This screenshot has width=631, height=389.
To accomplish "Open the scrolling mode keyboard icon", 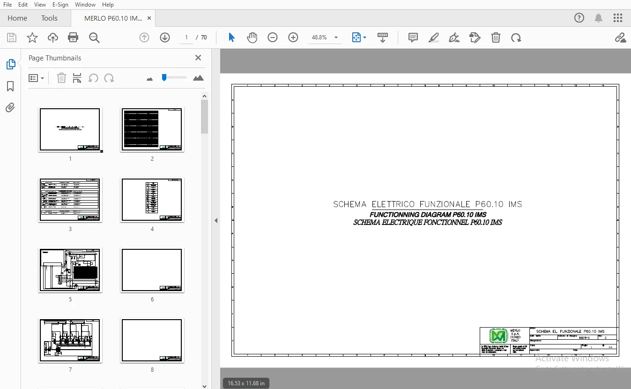I will [x=383, y=37].
